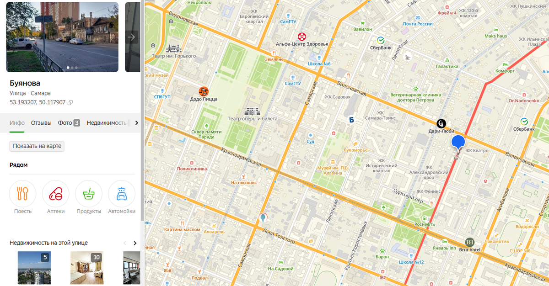Show next real estate listings arrow
The height and width of the screenshot is (286, 549).
[x=135, y=243]
